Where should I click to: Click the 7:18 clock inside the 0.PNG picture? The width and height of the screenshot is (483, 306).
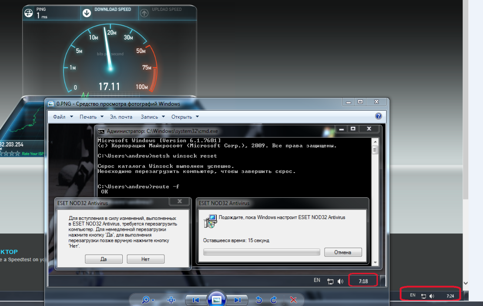pyautogui.click(x=363, y=281)
